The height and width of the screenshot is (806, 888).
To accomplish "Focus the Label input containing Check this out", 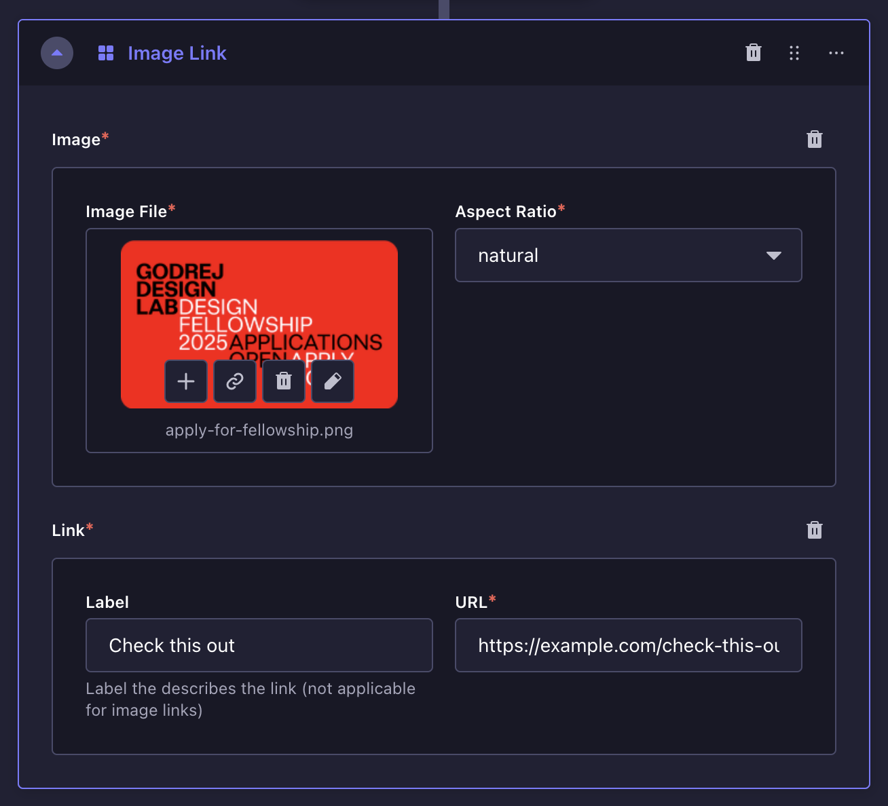I will pos(259,645).
